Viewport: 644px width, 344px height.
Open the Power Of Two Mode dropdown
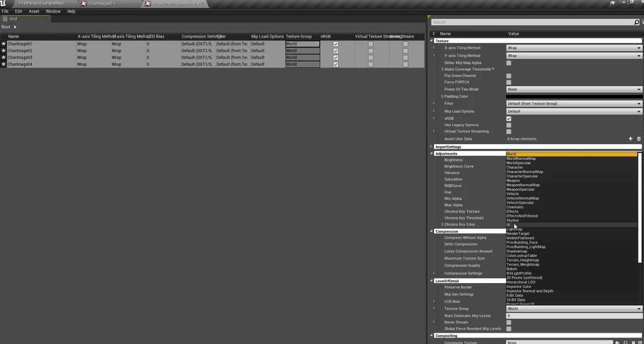(574, 89)
